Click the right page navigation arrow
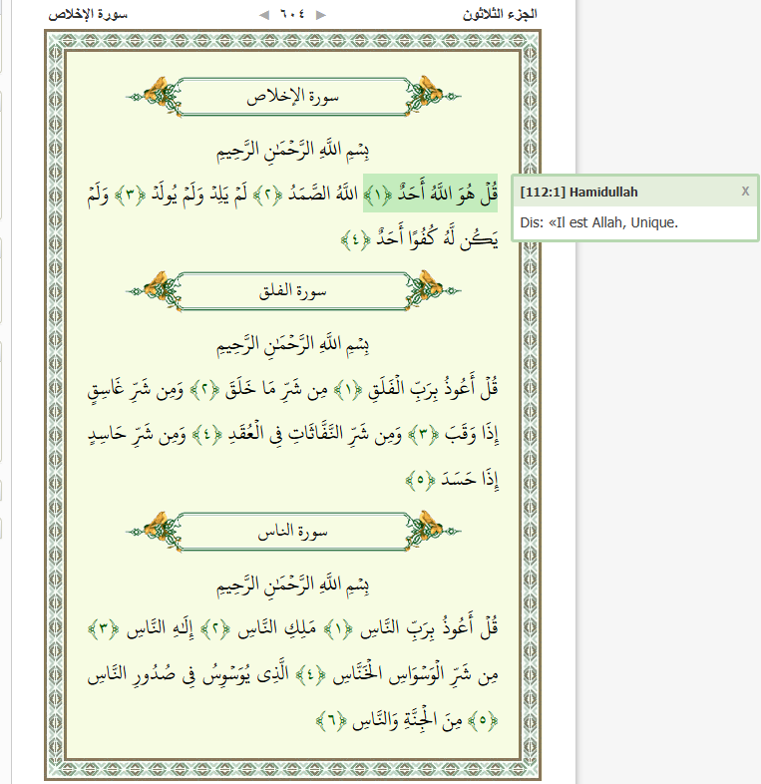 321,15
